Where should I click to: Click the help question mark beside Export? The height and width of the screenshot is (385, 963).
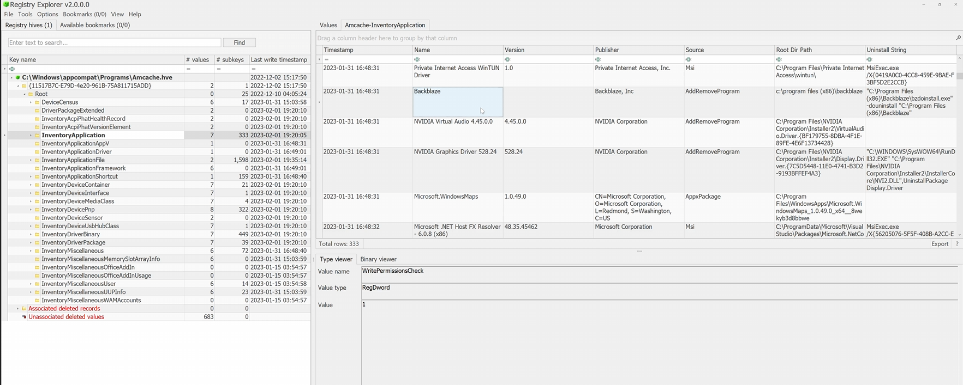point(957,244)
